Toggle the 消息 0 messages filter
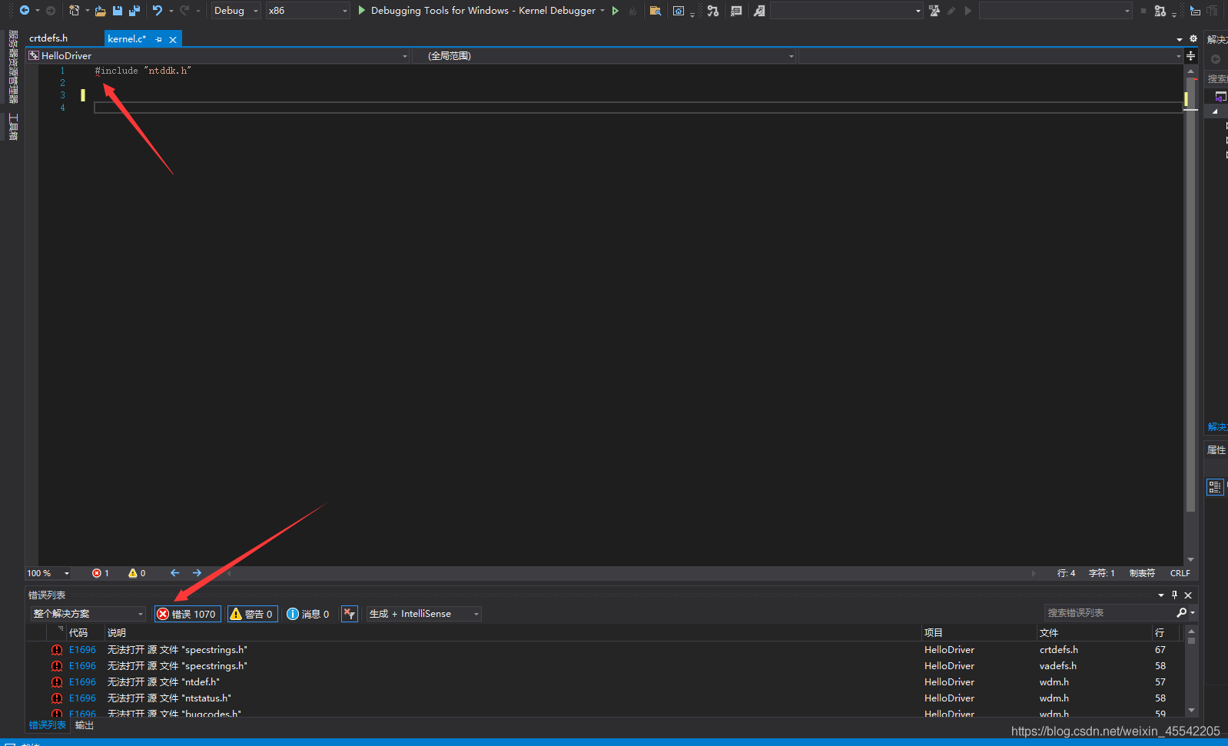Viewport: 1228px width, 746px height. [308, 614]
